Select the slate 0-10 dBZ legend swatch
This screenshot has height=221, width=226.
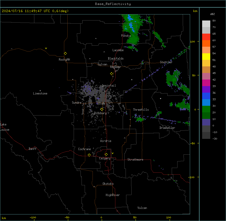[x=206, y=122]
